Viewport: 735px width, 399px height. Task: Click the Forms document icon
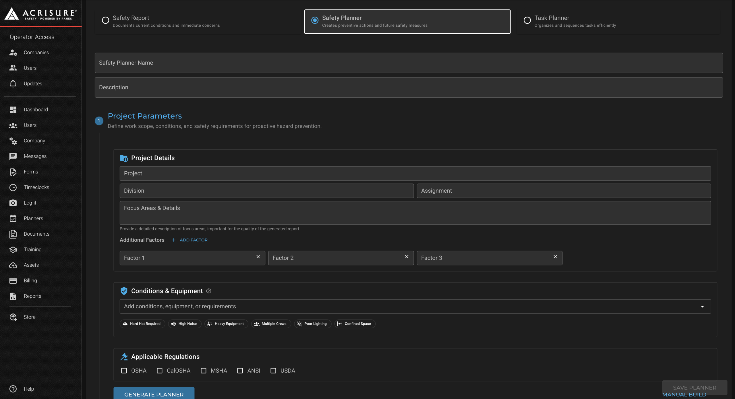pyautogui.click(x=13, y=172)
